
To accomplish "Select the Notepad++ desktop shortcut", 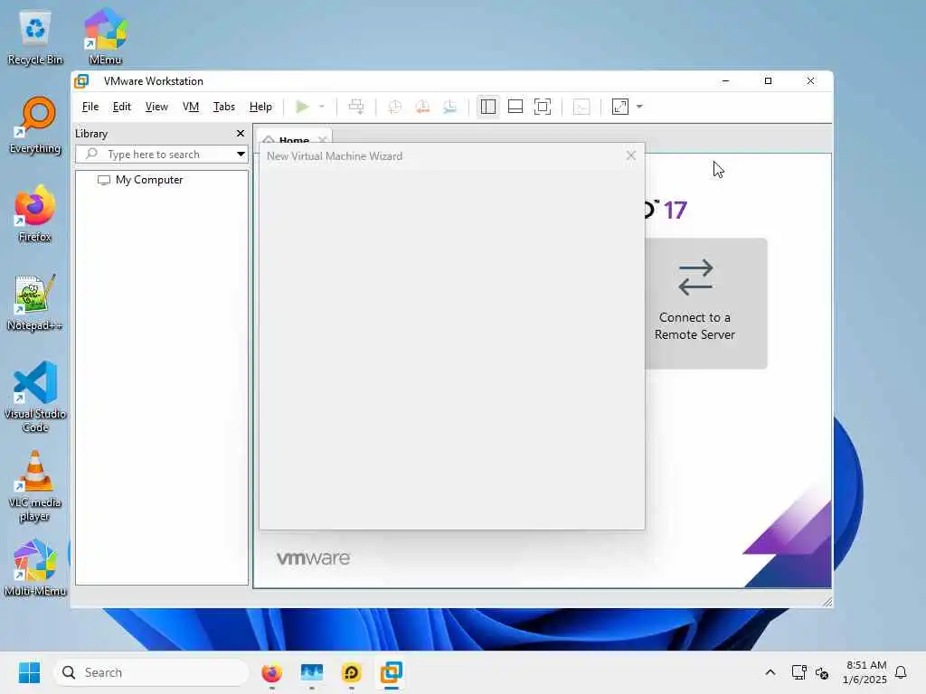I will pos(35,303).
